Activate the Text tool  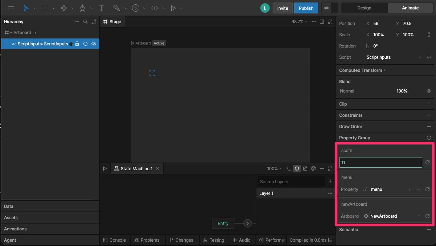101,8
